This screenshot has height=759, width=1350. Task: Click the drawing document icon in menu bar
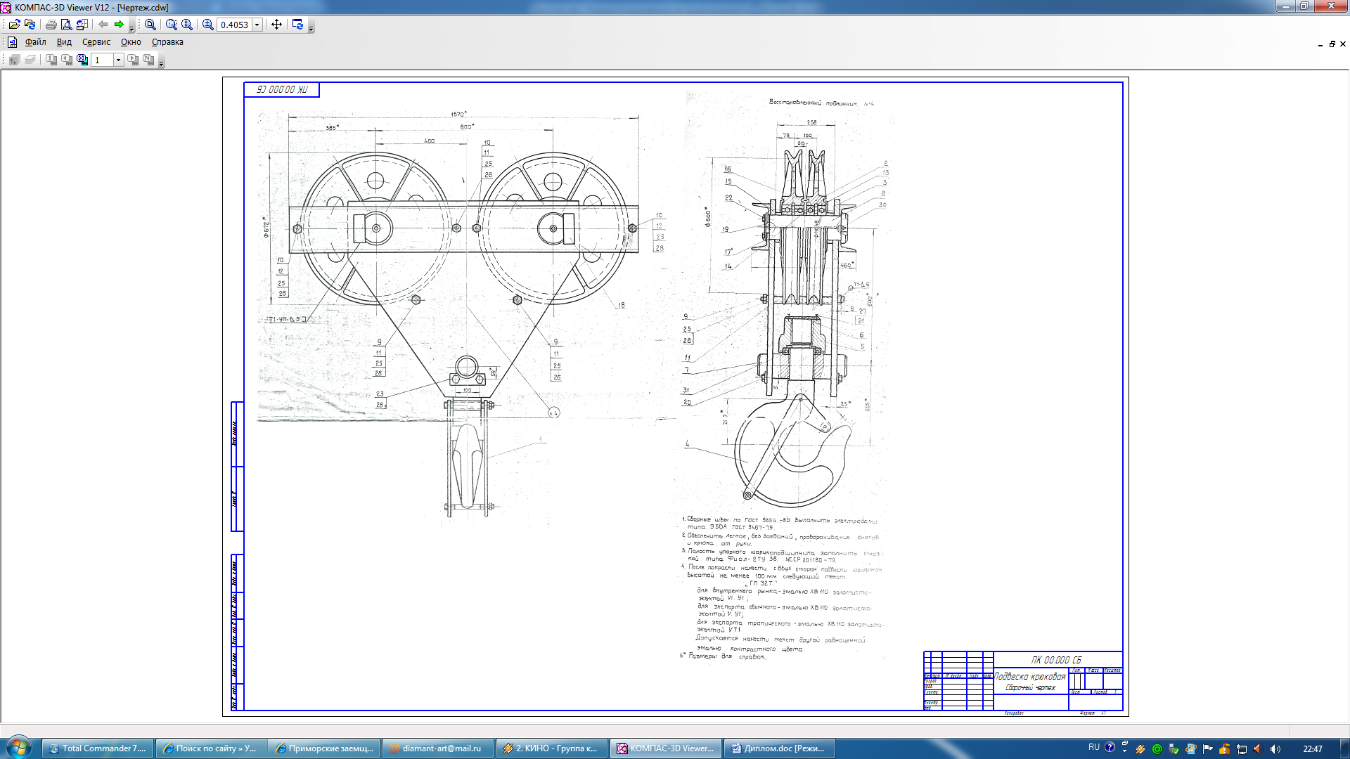(13, 42)
